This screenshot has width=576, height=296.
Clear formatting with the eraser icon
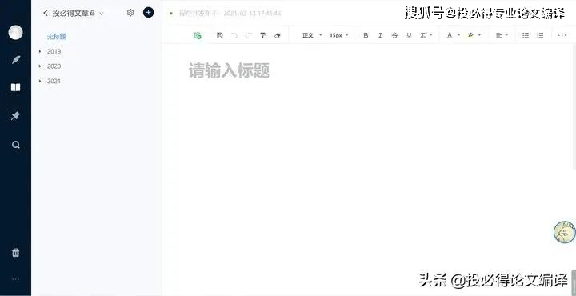click(x=278, y=35)
